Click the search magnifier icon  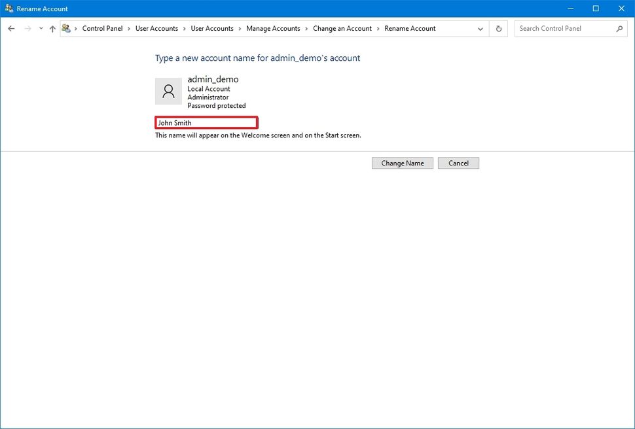click(619, 29)
